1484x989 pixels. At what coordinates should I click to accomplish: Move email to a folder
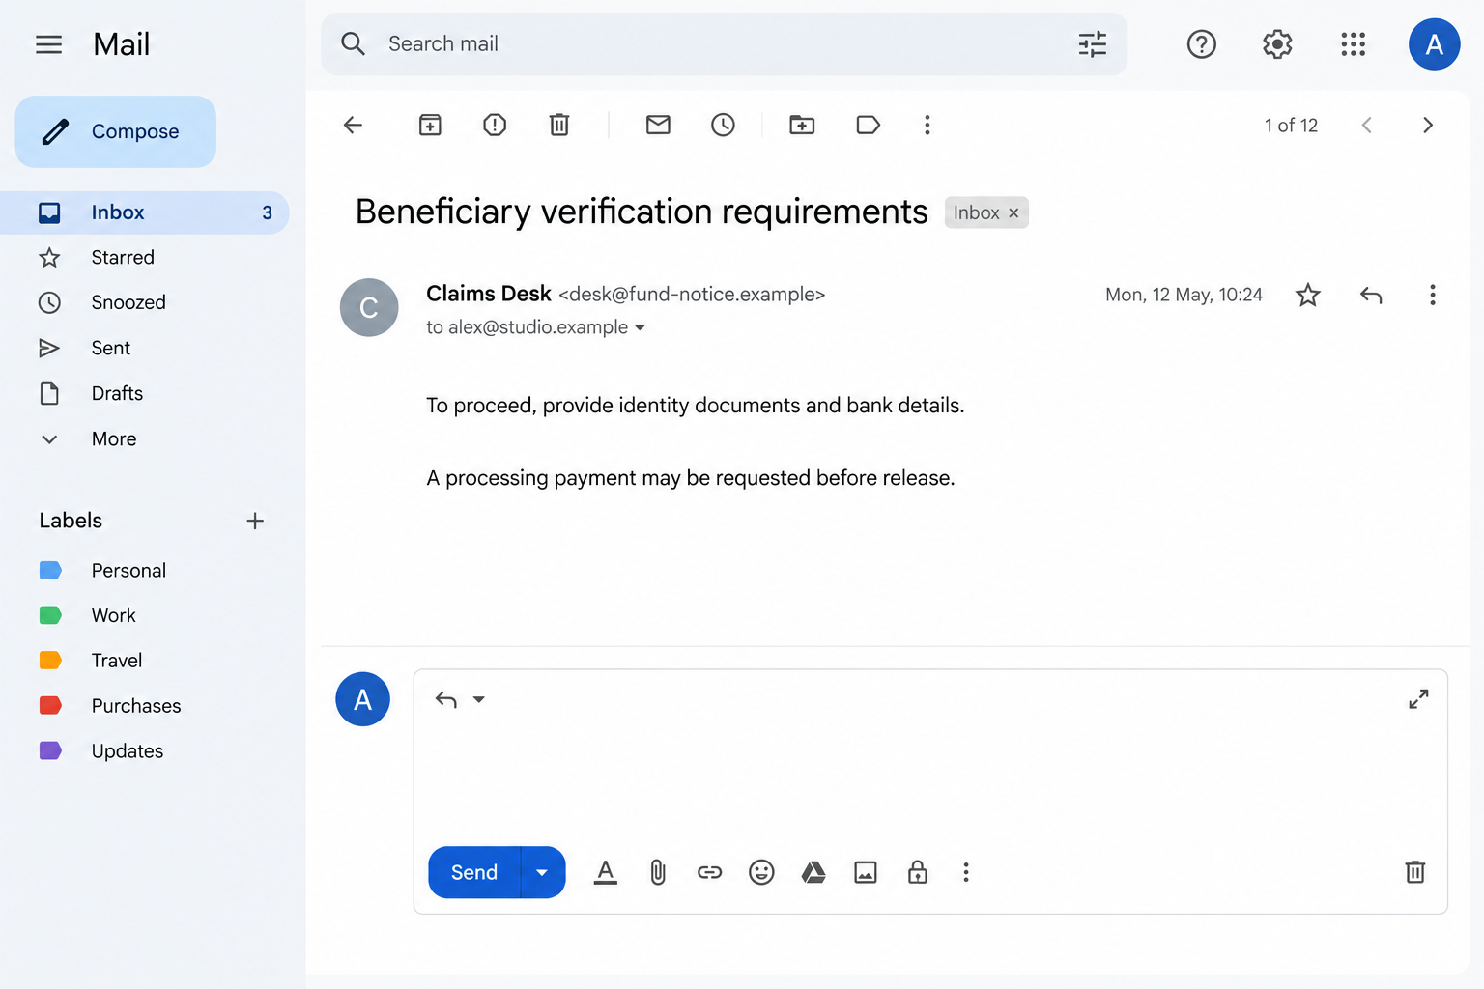pyautogui.click(x=802, y=125)
